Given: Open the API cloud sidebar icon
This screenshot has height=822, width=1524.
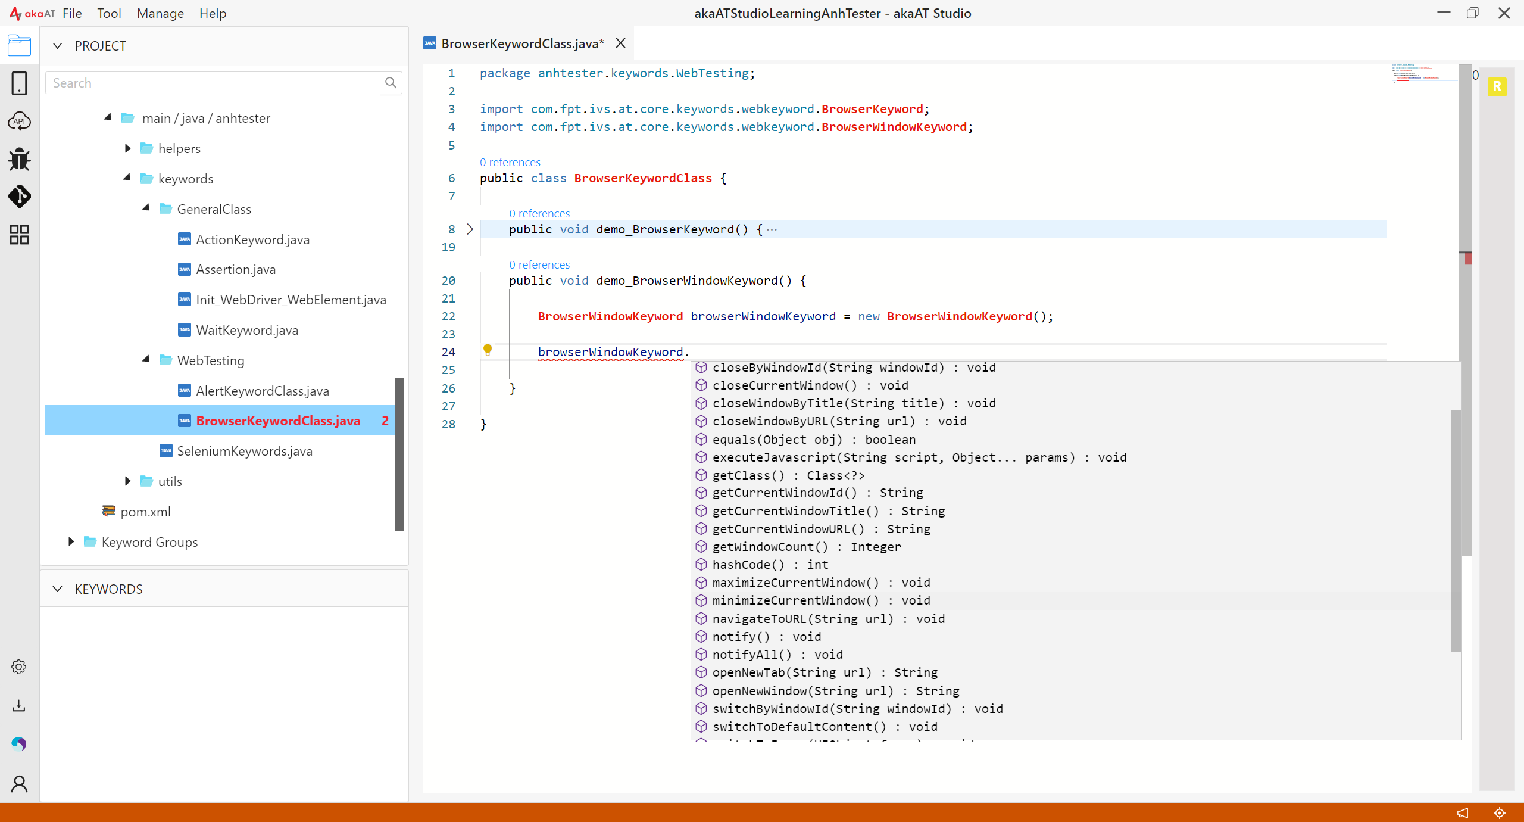Looking at the screenshot, I should coord(19,121).
